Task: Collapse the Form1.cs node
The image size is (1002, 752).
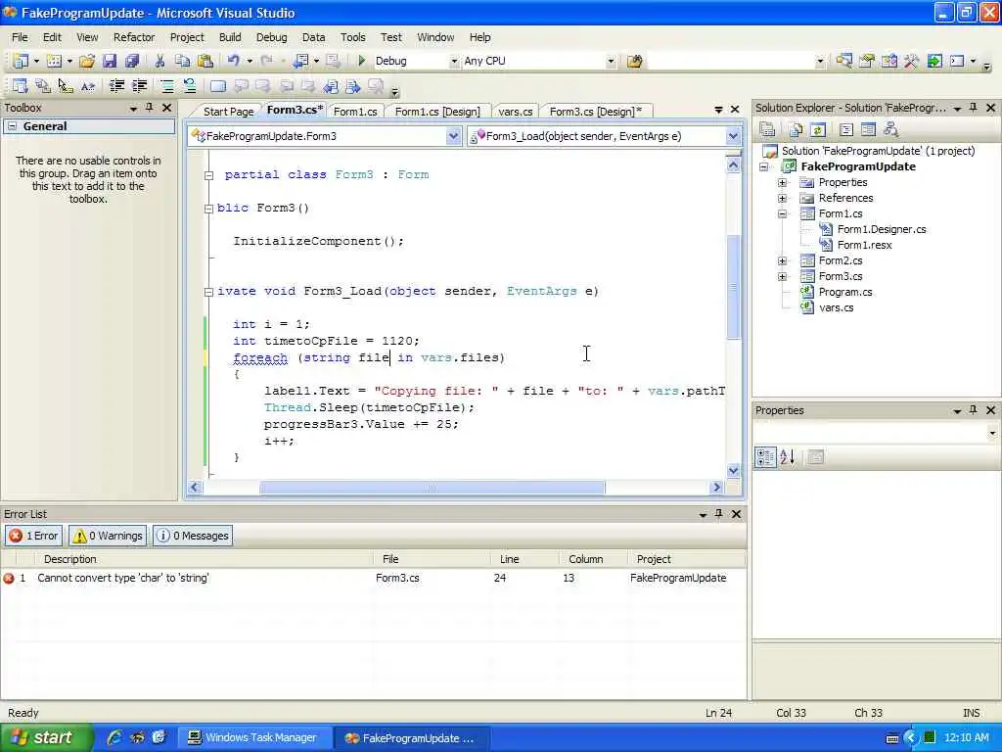Action: [x=782, y=213]
